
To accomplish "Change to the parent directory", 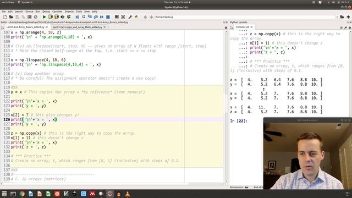I will (x=348, y=17).
